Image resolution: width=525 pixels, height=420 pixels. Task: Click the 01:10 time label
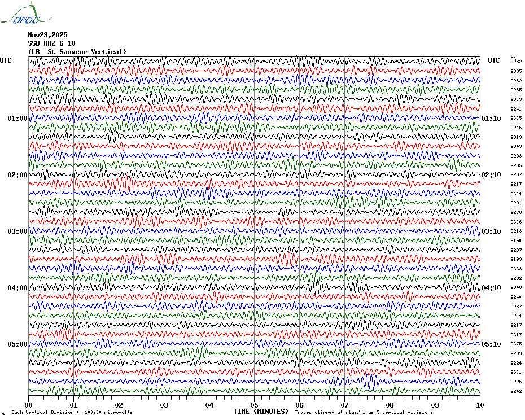click(491, 119)
